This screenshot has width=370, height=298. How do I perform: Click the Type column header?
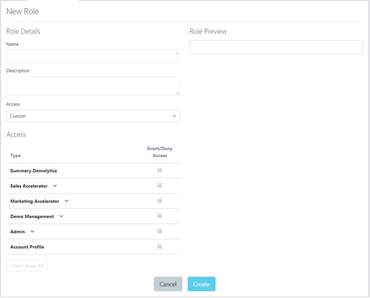pos(16,156)
